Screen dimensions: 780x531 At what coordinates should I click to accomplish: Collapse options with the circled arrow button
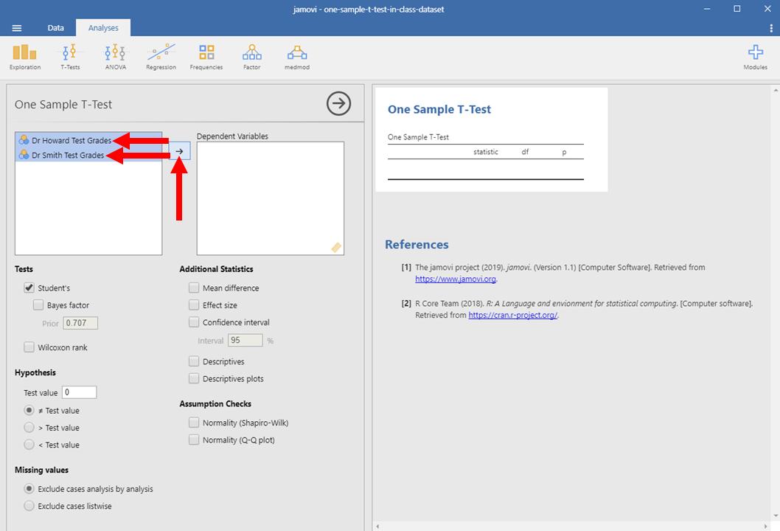coord(338,104)
